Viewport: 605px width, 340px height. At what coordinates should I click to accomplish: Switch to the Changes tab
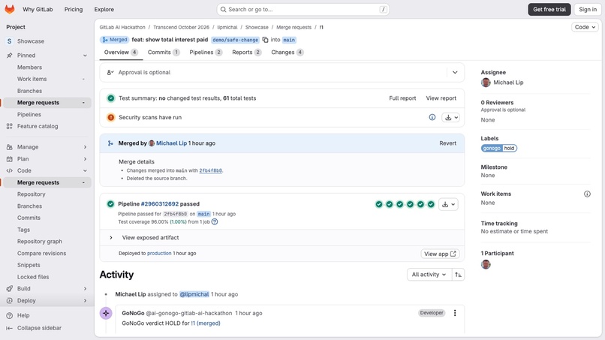(287, 52)
